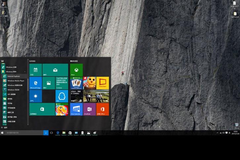
Task: Click the Cortana microphone button
Action: tap(46, 133)
